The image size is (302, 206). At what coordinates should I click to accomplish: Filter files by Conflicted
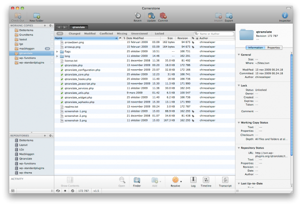(106, 33)
